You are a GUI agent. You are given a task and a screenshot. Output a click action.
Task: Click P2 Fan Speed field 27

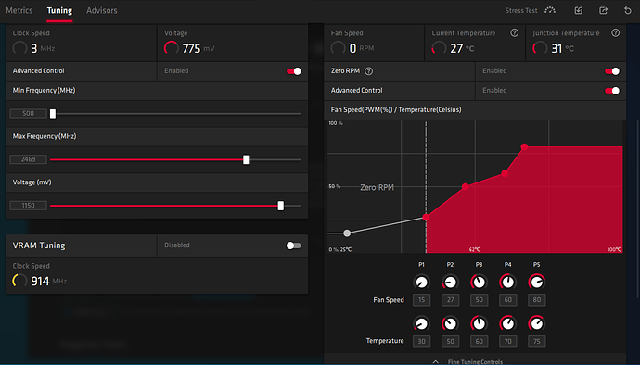pyautogui.click(x=450, y=300)
